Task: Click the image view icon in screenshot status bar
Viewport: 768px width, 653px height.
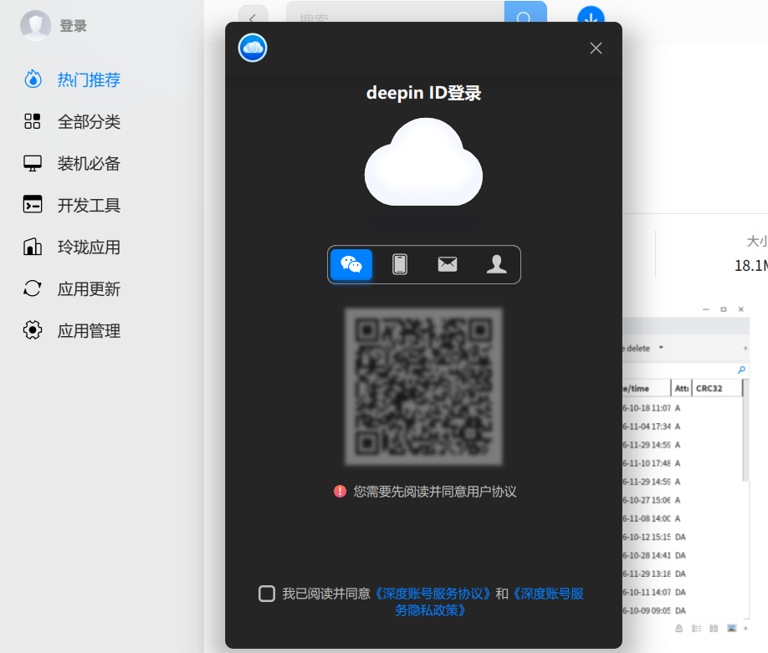Action: point(732,628)
